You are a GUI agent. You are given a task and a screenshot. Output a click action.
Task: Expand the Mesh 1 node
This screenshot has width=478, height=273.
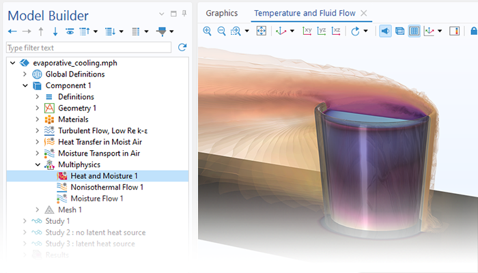(x=37, y=210)
